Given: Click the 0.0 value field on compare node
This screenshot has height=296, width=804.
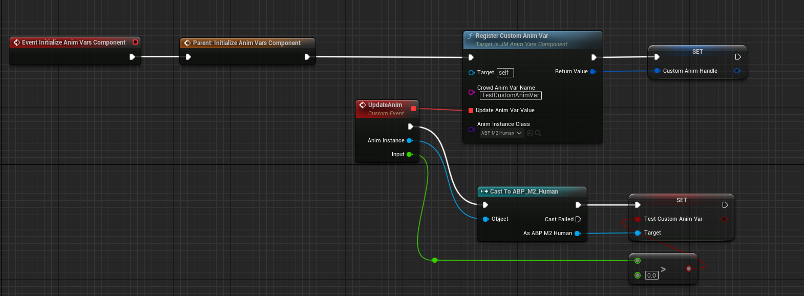Looking at the screenshot, I should click(651, 276).
